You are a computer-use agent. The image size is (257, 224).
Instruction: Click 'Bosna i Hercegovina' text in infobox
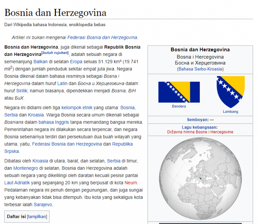coord(200,57)
